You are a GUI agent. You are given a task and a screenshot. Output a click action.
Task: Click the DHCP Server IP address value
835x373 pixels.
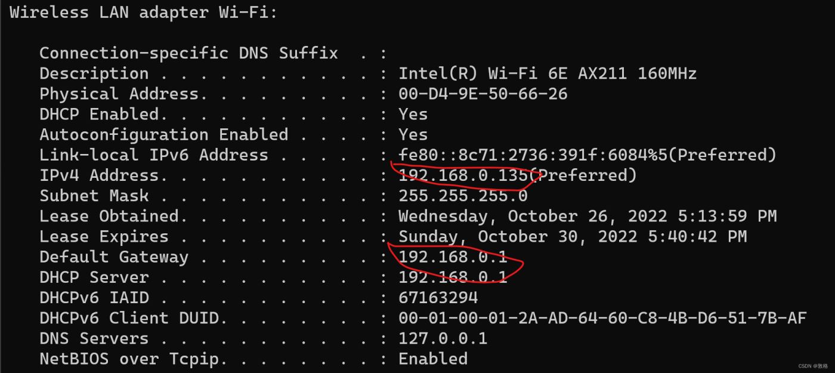453,278
